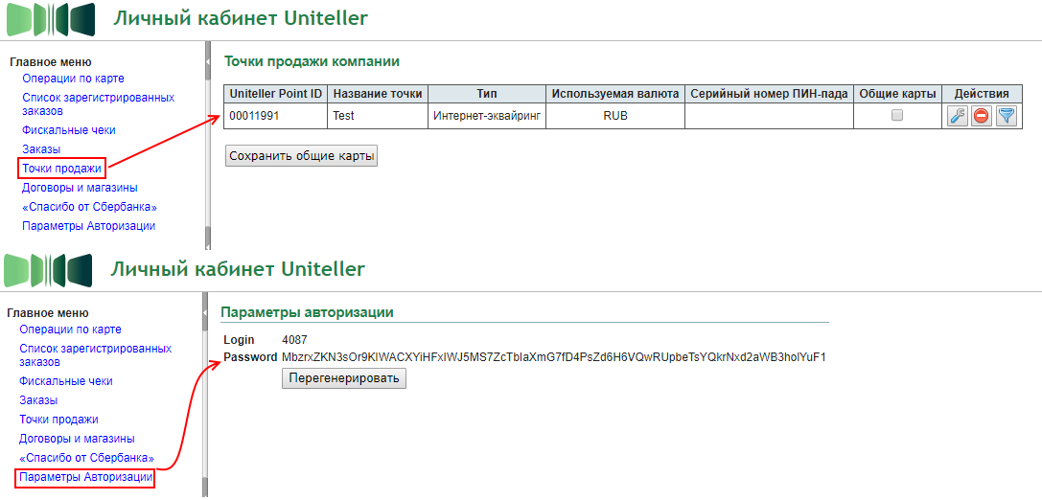Open Фискальные чеки in the upper menu

pos(68,130)
